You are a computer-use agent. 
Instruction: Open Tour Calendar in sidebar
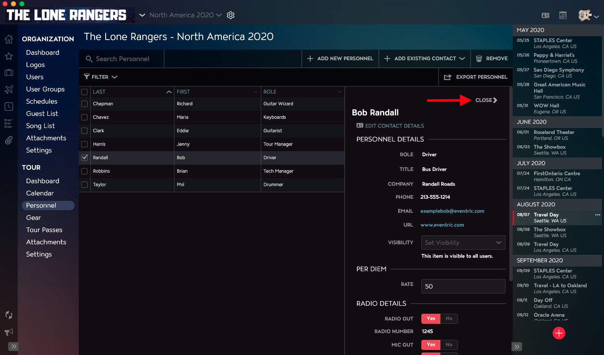(40, 193)
